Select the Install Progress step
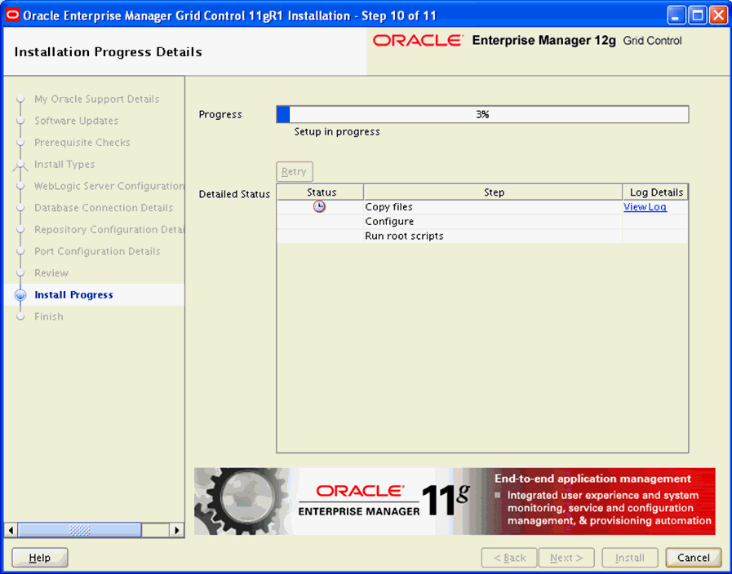The width and height of the screenshot is (732, 574). [73, 294]
